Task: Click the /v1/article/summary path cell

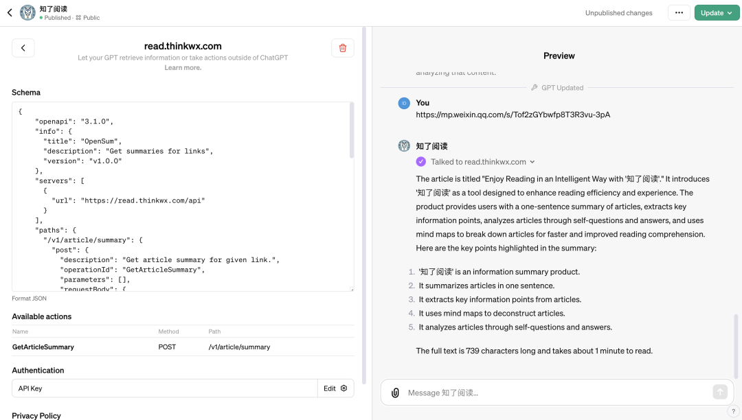Action: pos(239,347)
